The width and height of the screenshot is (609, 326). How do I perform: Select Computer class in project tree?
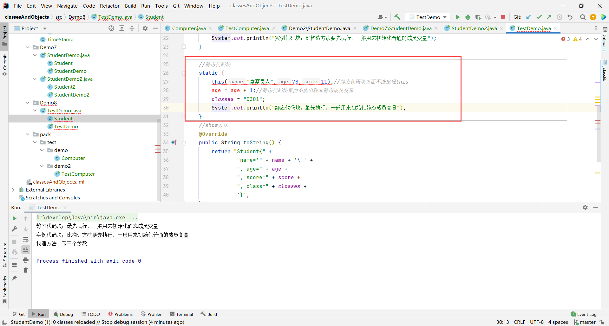point(73,158)
